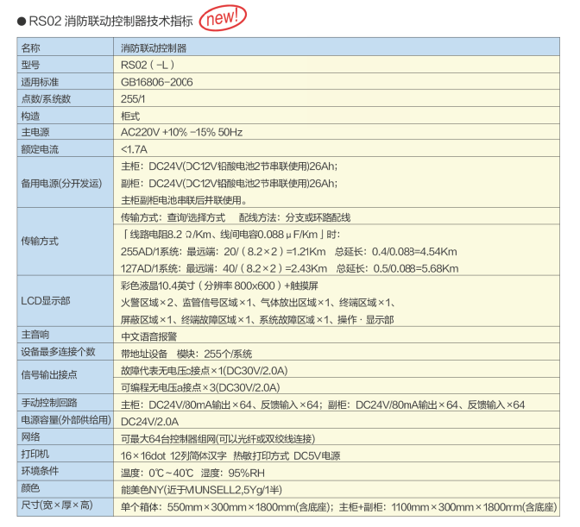Select the "信号输出接点" row label
This screenshot has width=580, height=527.
[x=49, y=378]
